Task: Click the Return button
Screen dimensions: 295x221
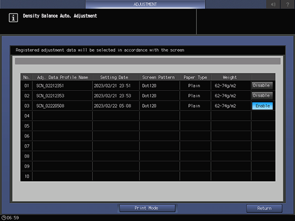Action: pos(264,208)
